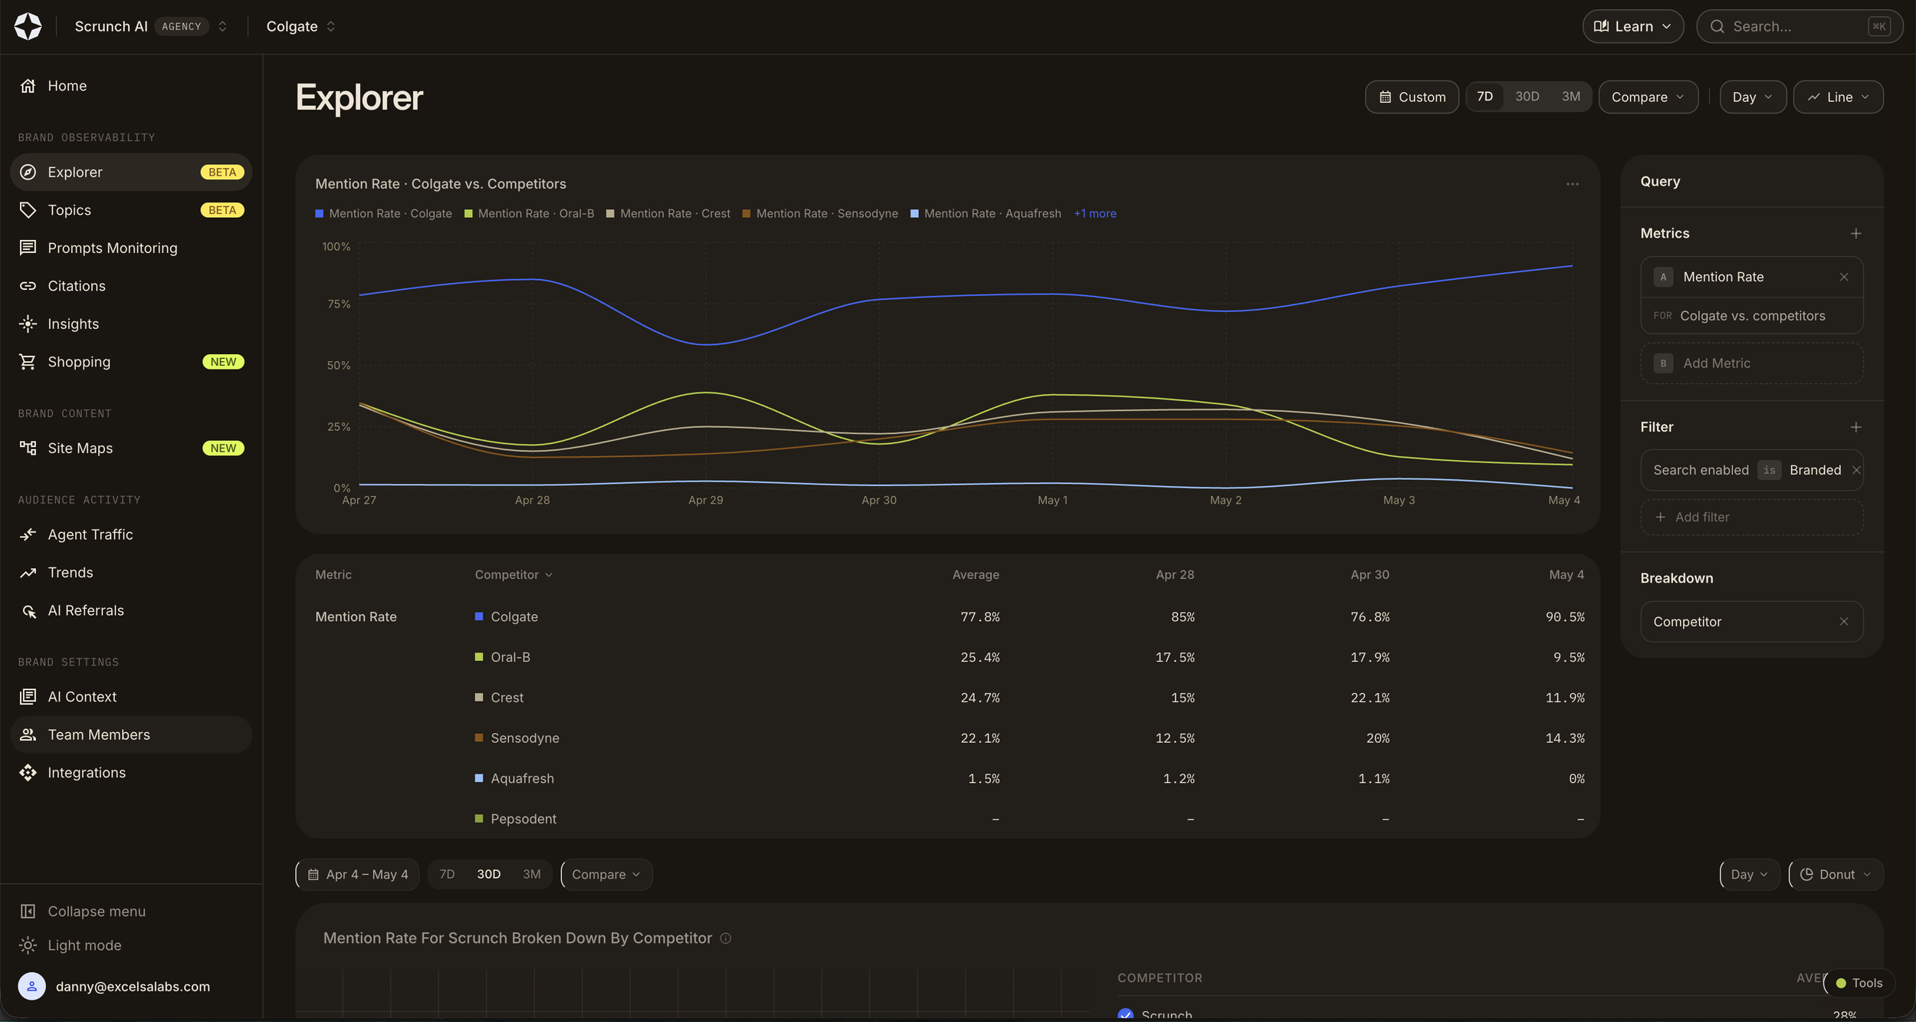Image resolution: width=1916 pixels, height=1022 pixels.
Task: Open Team Members settings
Action: (131, 734)
